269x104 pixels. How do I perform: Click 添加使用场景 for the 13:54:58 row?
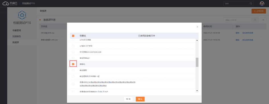pos(248,40)
